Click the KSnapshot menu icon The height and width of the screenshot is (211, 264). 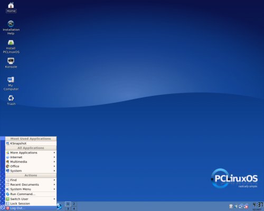coord(7,143)
